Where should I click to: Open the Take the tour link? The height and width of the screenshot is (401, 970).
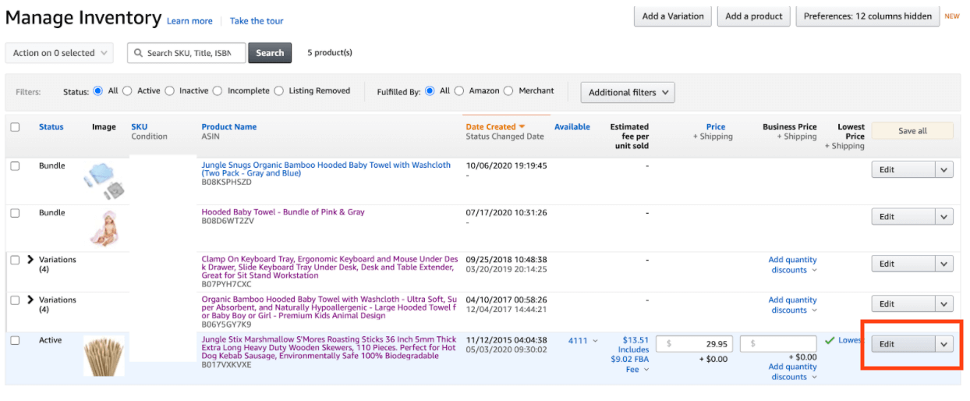256,21
